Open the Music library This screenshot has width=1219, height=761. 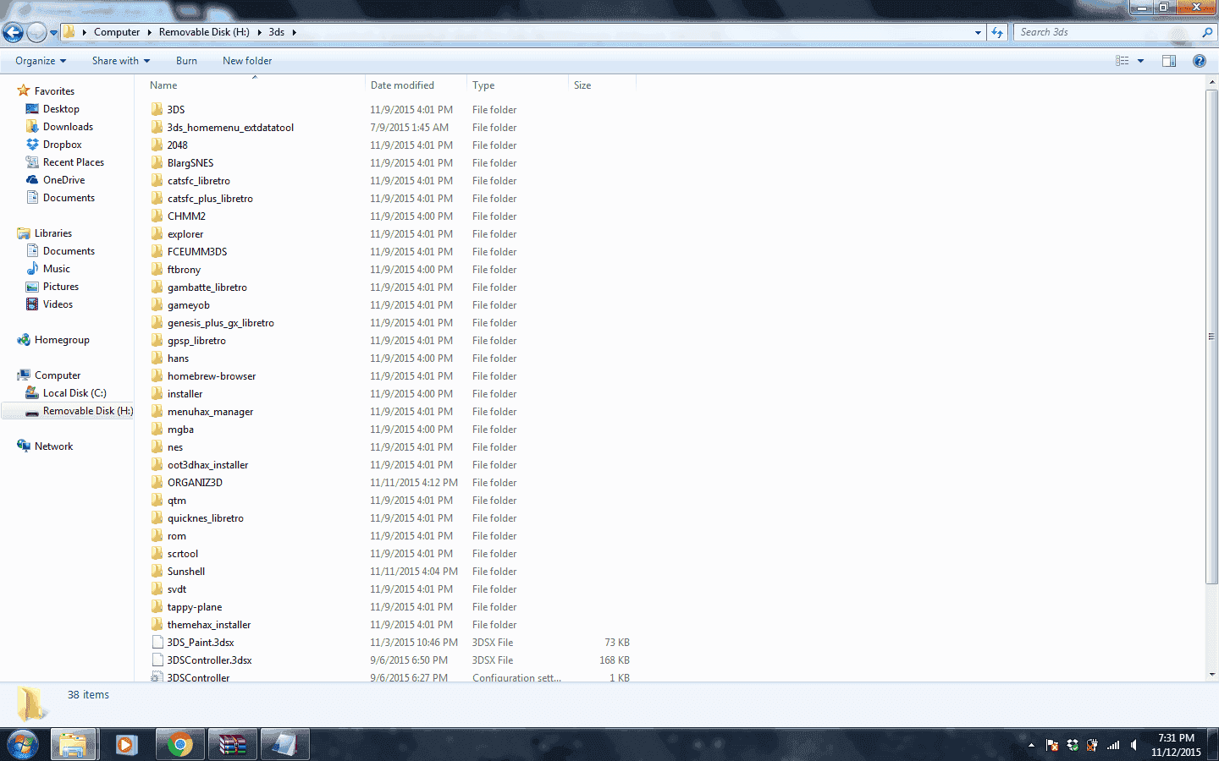tap(56, 269)
